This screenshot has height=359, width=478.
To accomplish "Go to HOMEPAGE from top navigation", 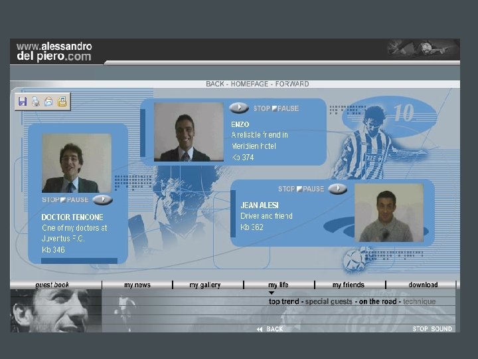I will [250, 84].
